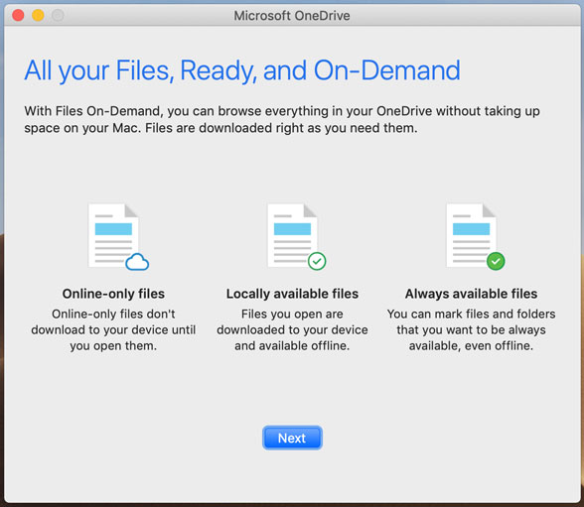The width and height of the screenshot is (584, 507).
Task: Click the locally available file document icon
Action: [x=292, y=235]
